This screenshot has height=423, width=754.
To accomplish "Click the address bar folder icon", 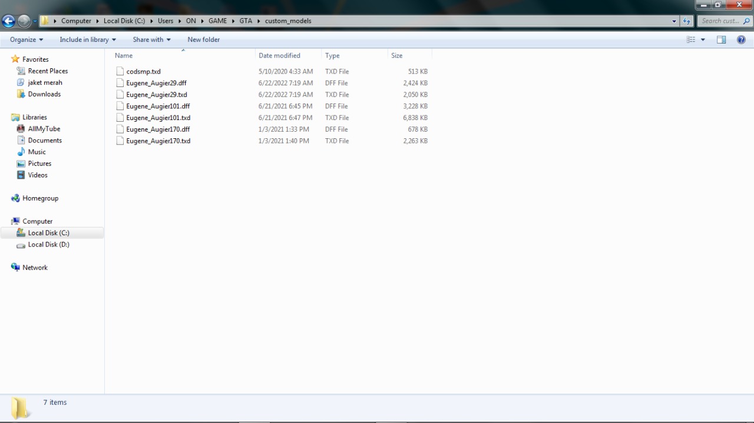I will tap(44, 21).
